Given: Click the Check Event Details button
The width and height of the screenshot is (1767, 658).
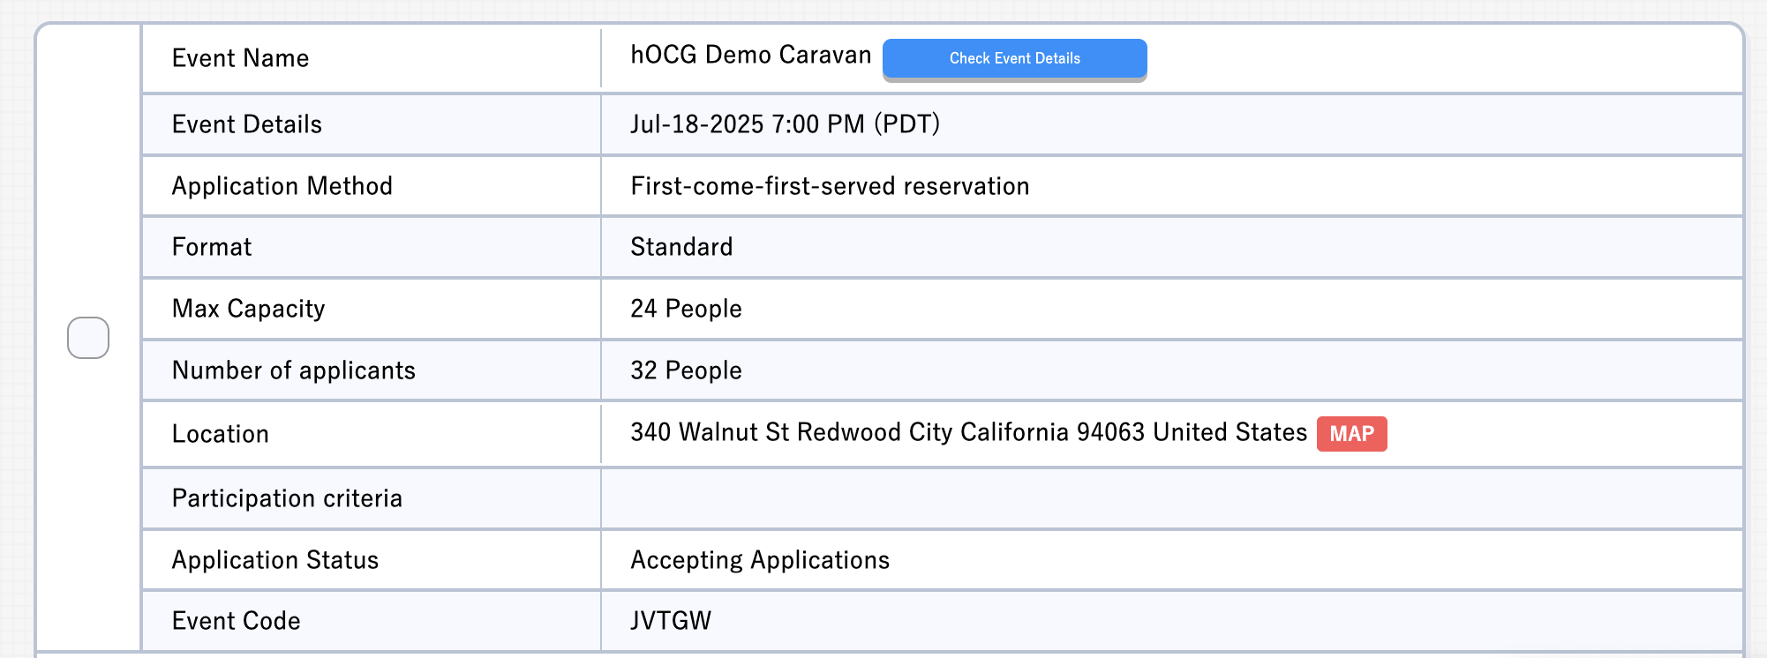Looking at the screenshot, I should coord(1014,58).
